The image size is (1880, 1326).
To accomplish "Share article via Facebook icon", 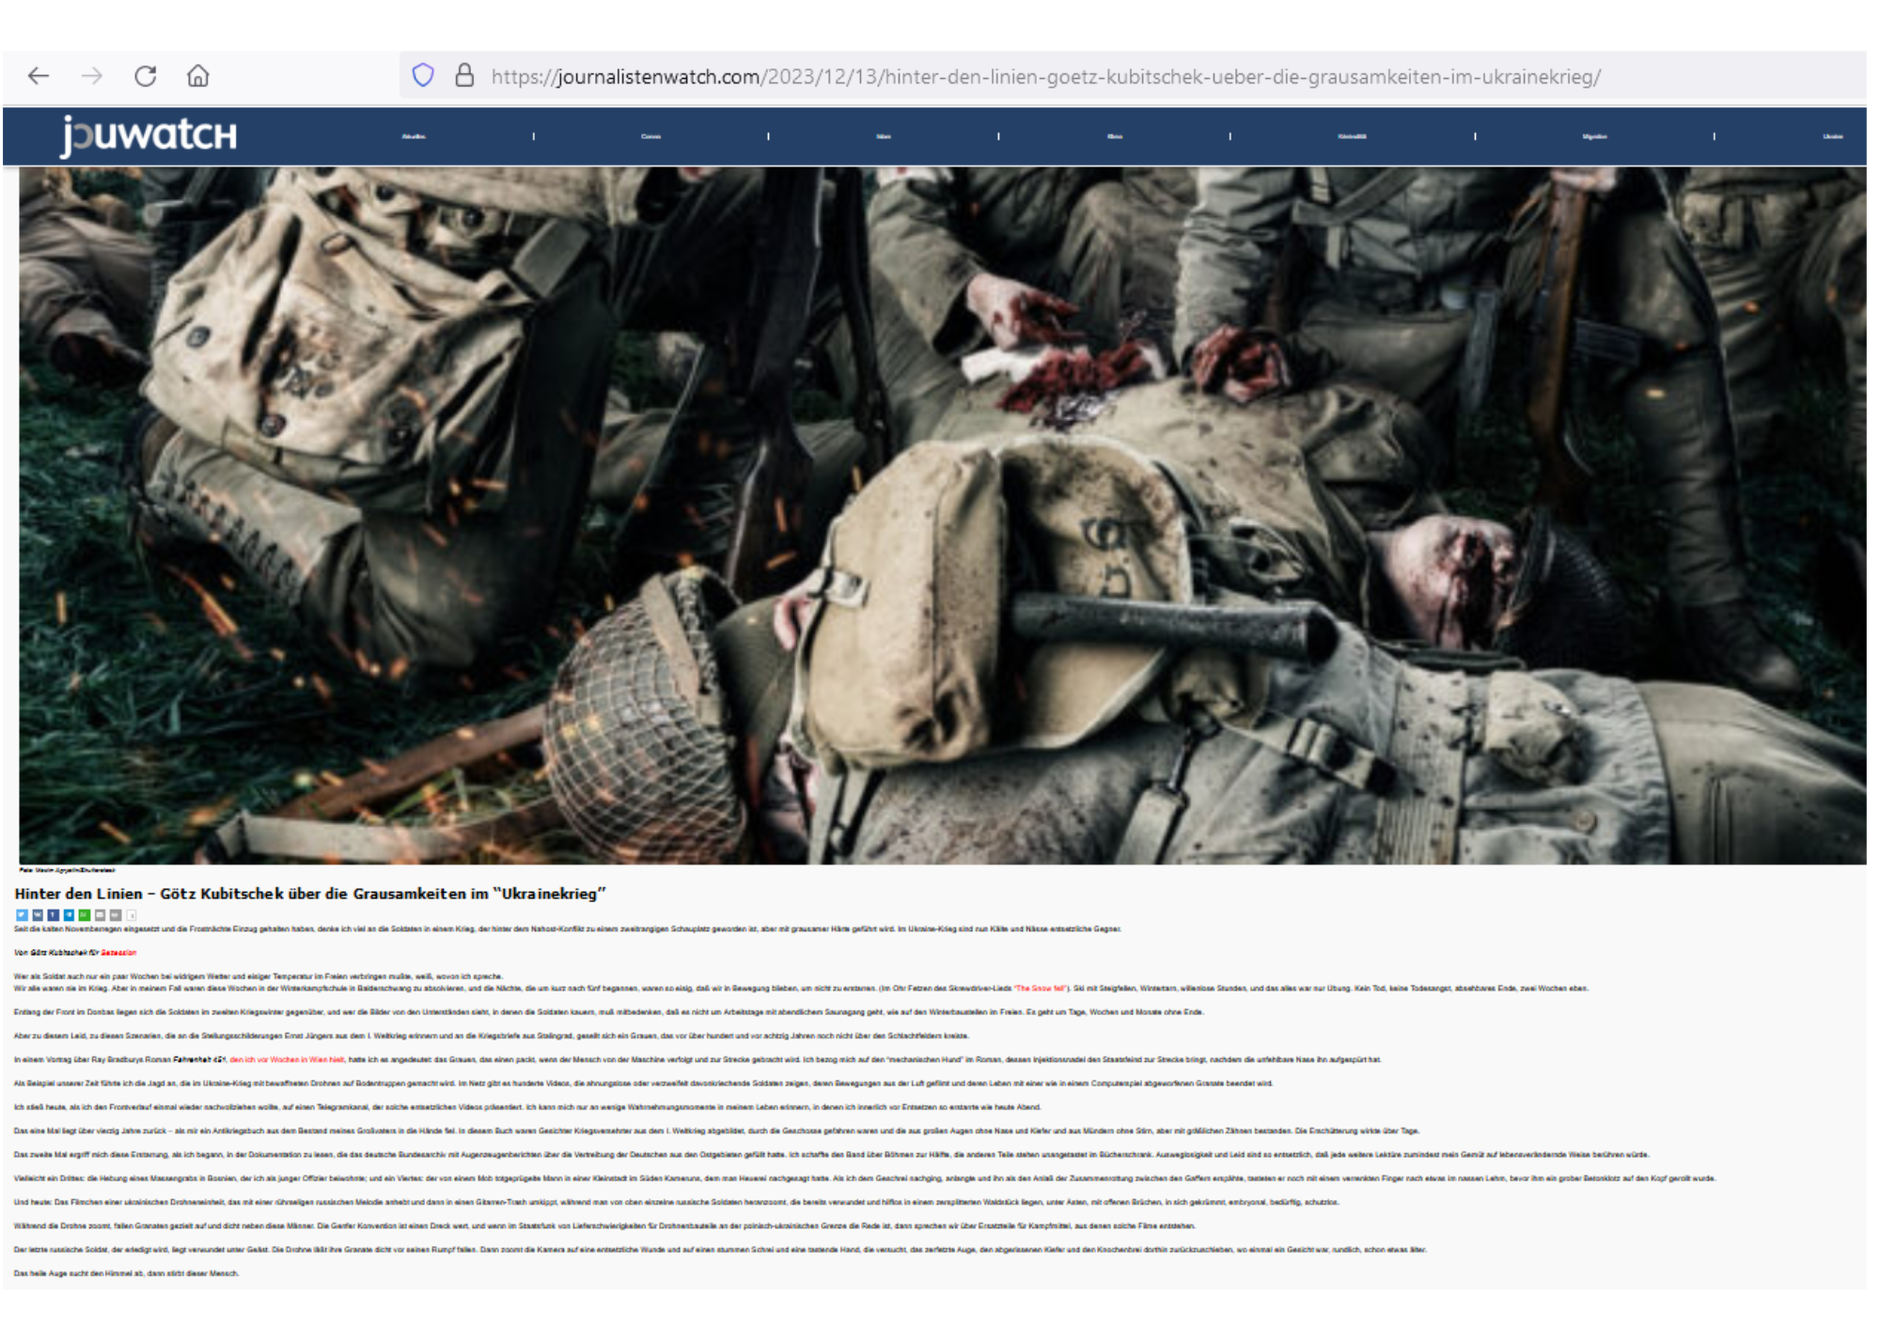I will point(54,915).
